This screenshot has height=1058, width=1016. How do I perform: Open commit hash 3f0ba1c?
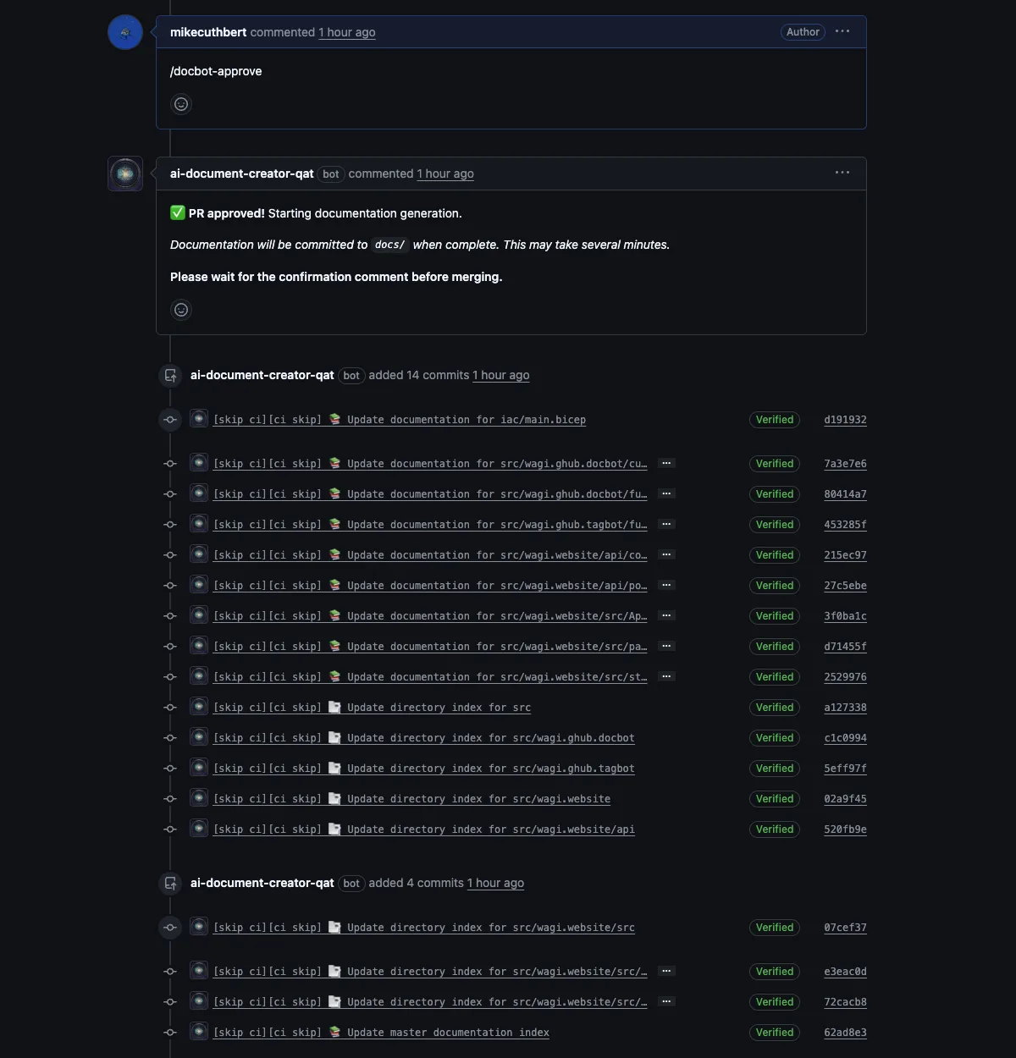(x=845, y=616)
